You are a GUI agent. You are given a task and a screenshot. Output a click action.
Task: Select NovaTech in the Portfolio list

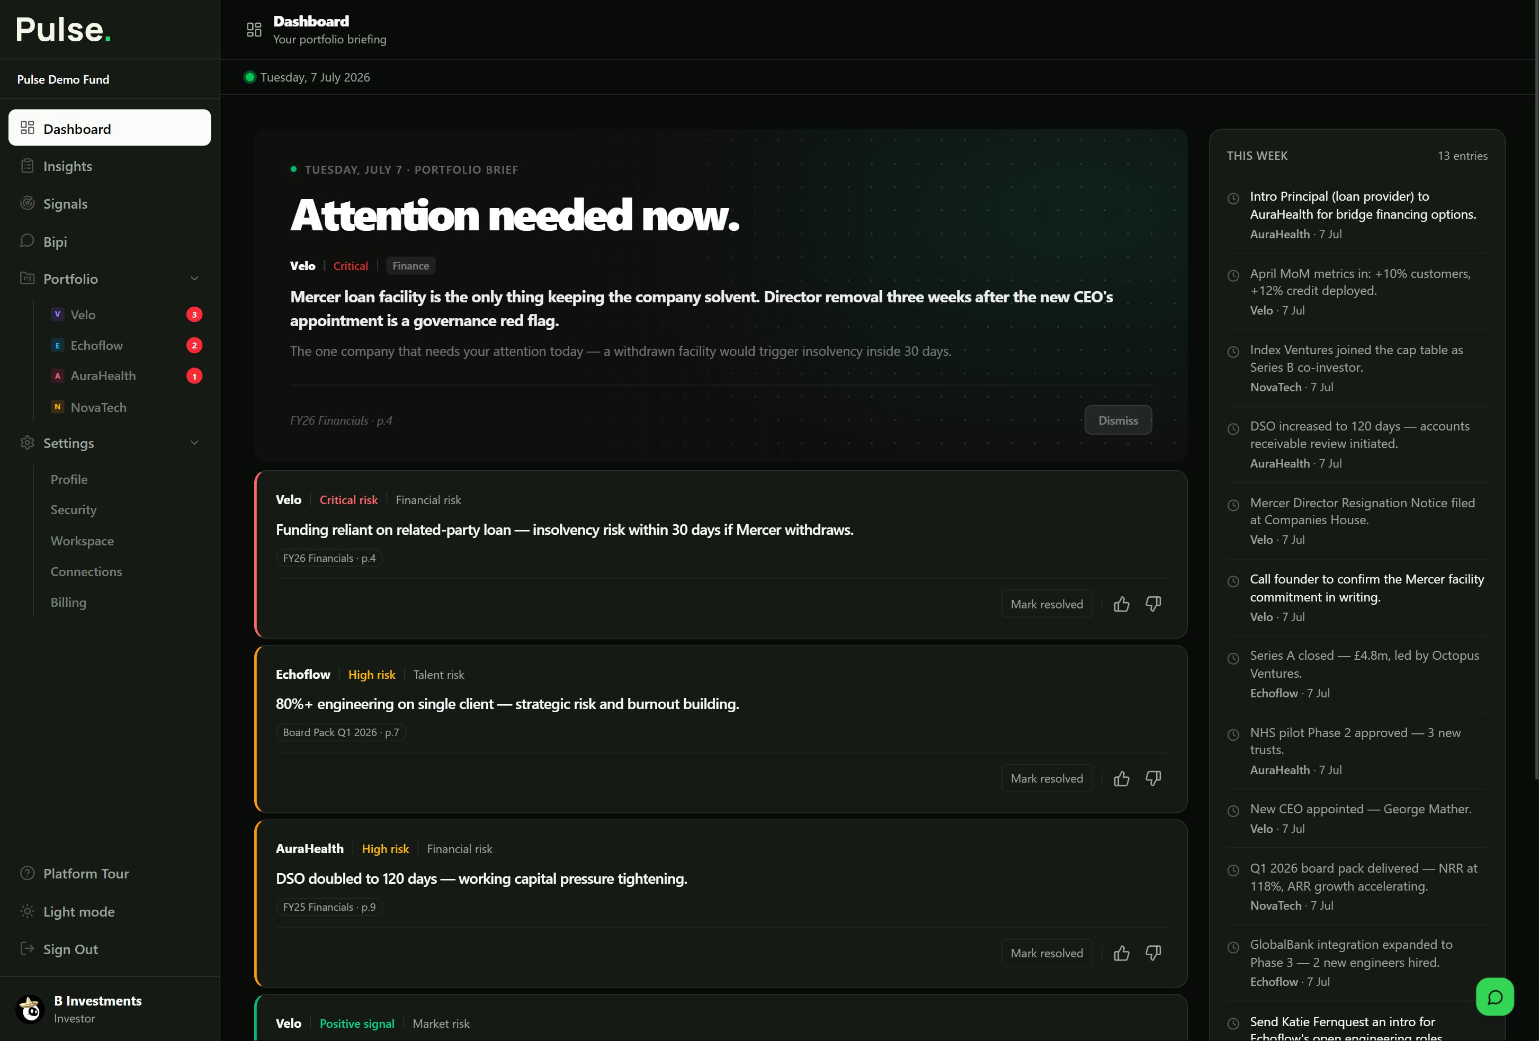click(x=126, y=407)
